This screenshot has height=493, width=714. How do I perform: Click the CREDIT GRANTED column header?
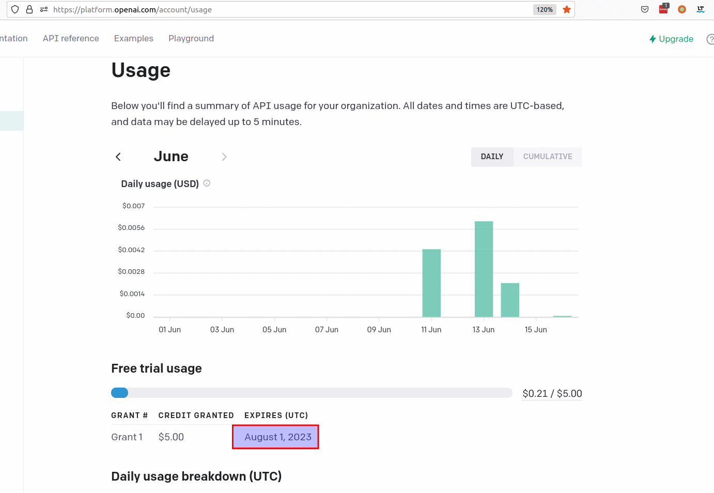point(196,415)
